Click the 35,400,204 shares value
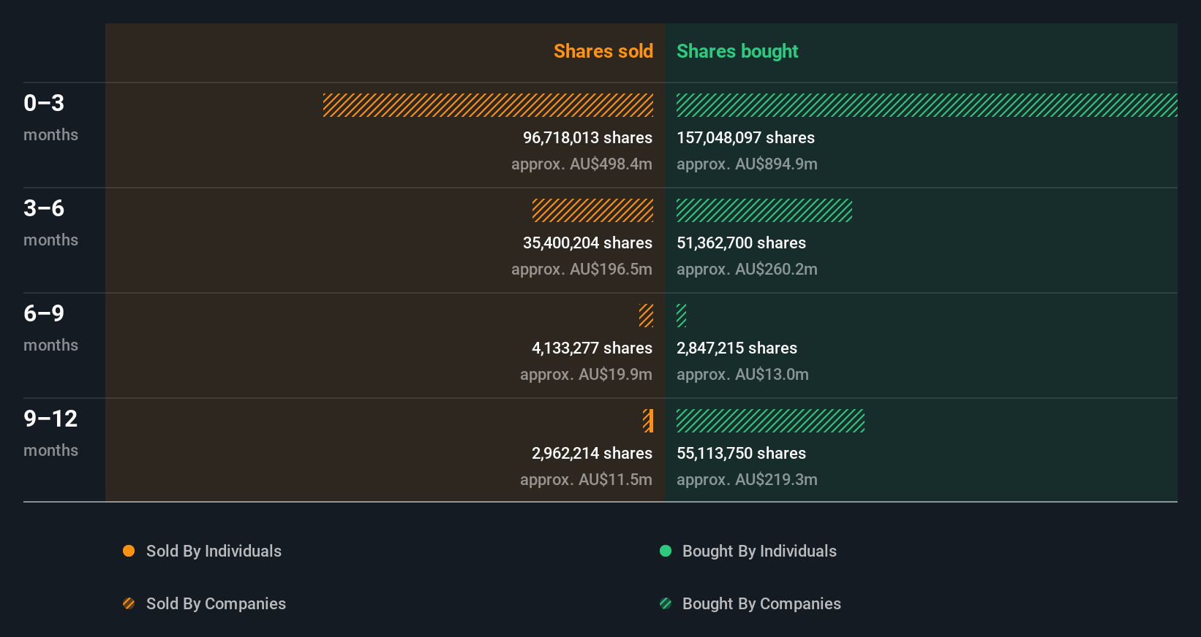Screen dimensions: 1201x637 [587, 243]
